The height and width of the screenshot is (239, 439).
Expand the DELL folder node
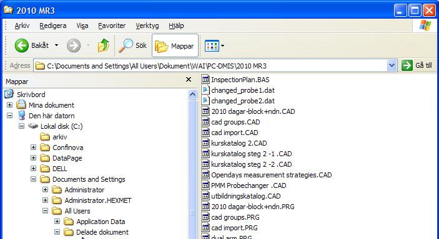[x=33, y=169]
